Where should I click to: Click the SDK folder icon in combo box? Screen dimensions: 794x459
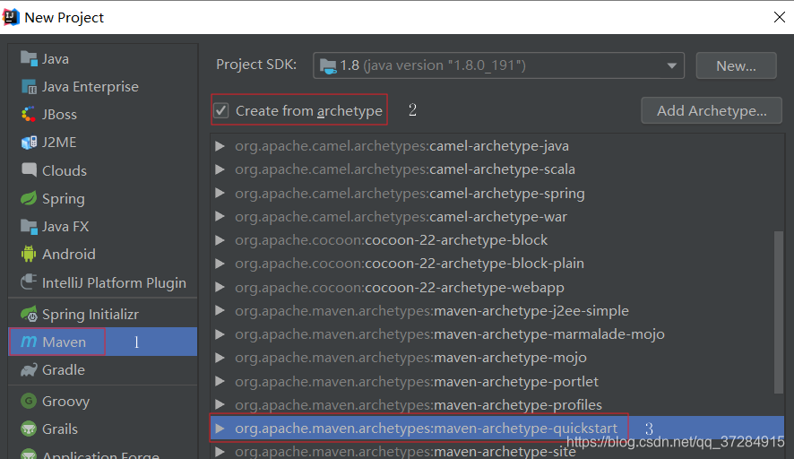328,65
